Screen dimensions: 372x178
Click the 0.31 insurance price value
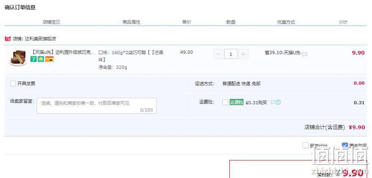click(359, 103)
